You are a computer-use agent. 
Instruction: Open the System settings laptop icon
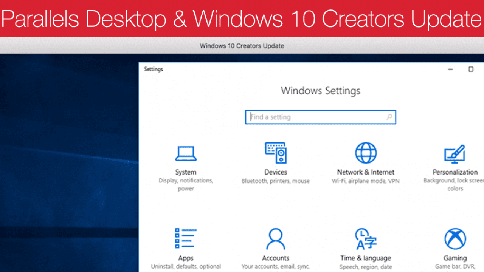click(x=186, y=154)
